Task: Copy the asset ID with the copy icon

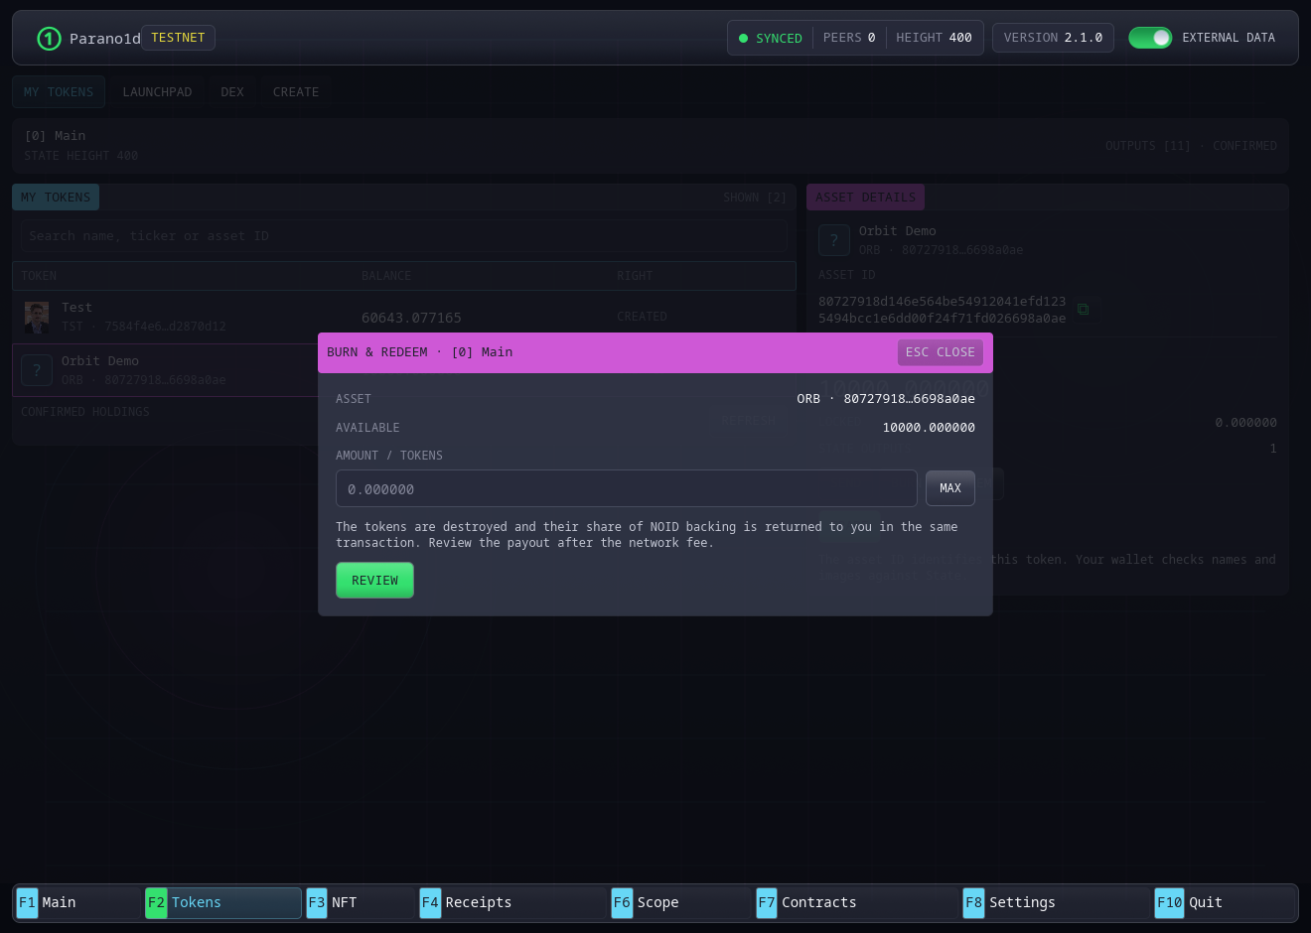Action: point(1083,310)
